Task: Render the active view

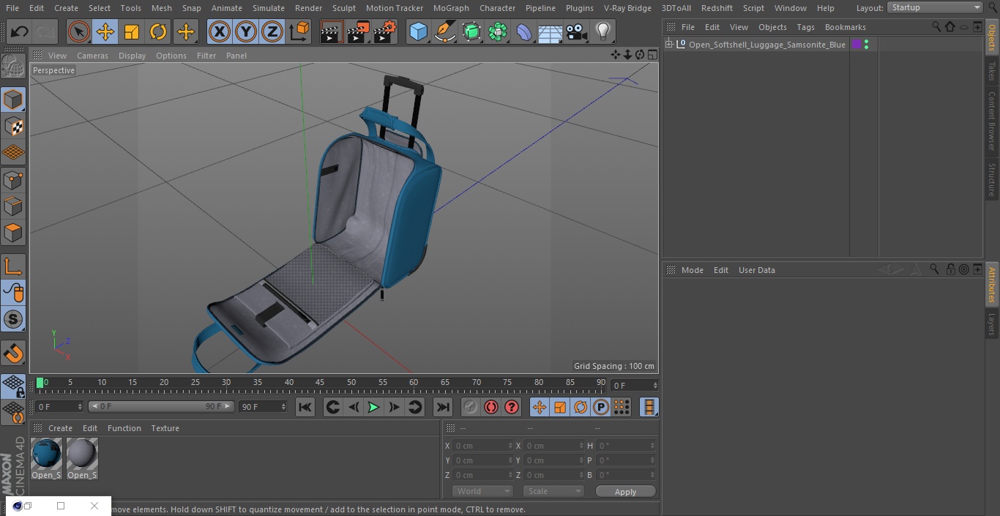Action: point(332,31)
